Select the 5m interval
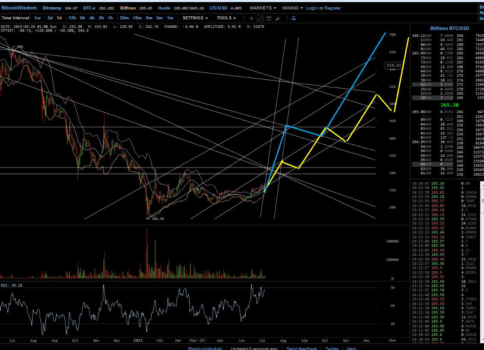 [x=149, y=18]
